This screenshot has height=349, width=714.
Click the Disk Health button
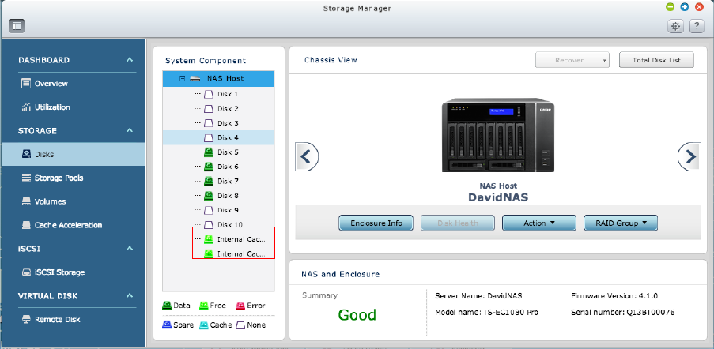coord(458,223)
